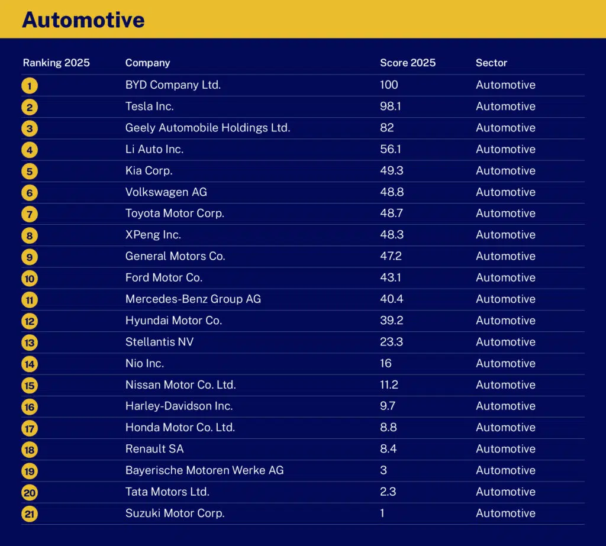606x546 pixels.
Task: Click the Sector column header
Action: tap(491, 63)
